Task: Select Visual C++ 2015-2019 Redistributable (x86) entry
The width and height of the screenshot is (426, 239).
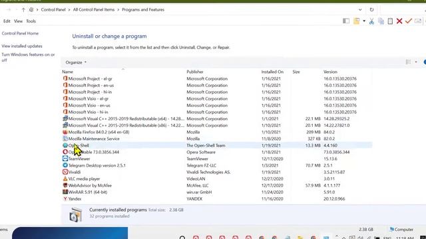Action: (126, 125)
